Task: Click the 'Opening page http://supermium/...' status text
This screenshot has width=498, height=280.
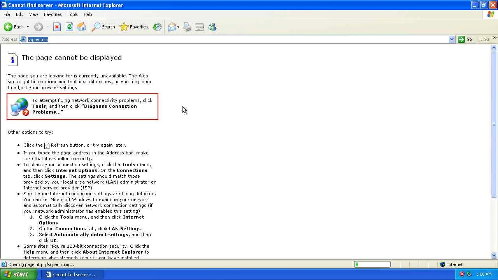Action: tap(41, 264)
